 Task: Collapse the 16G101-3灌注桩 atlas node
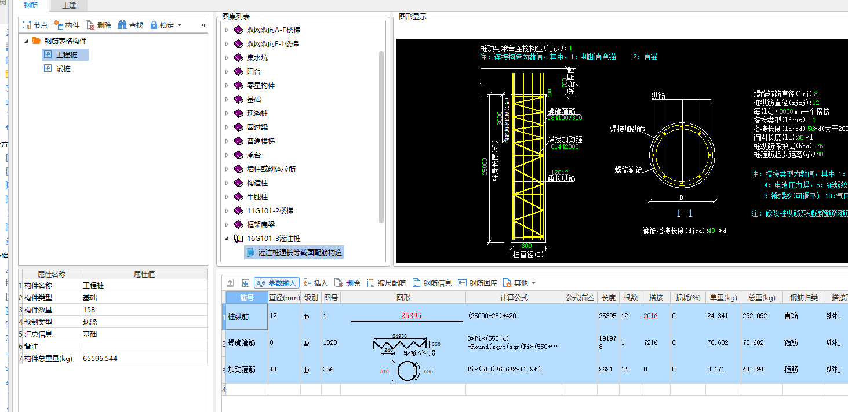pyautogui.click(x=227, y=239)
